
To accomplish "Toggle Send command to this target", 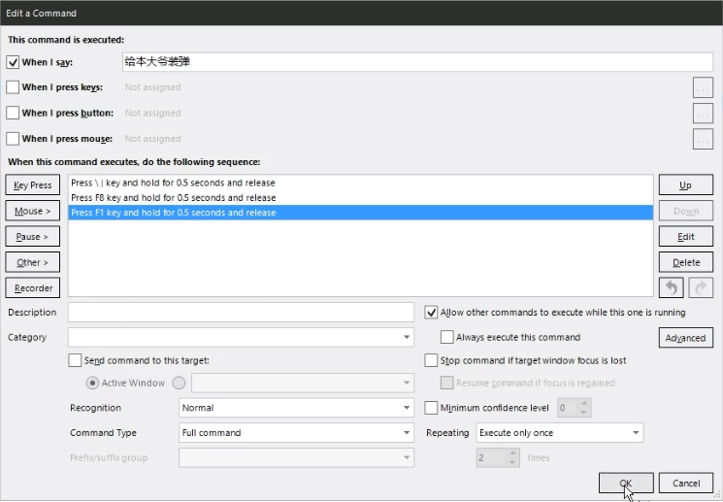I will point(76,360).
